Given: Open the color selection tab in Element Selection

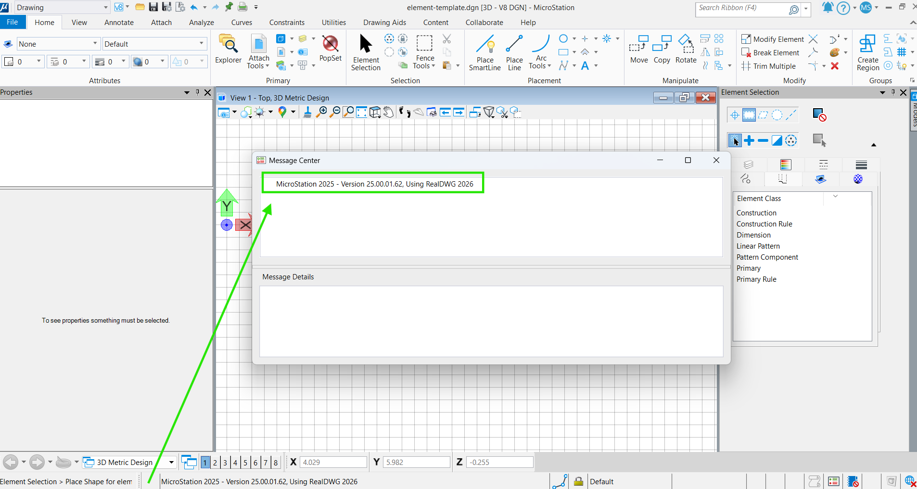Looking at the screenshot, I should pos(785,165).
